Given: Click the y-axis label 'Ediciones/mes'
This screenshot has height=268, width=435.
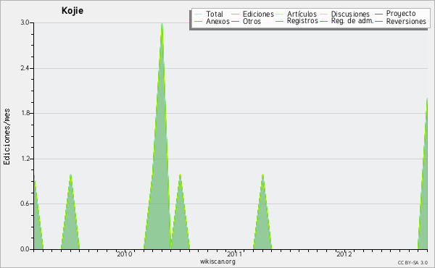Looking at the screenshot, I should tap(7, 137).
